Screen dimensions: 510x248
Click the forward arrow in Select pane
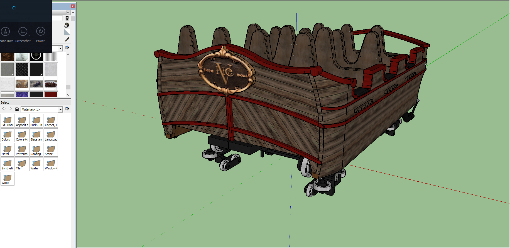pos(10,109)
